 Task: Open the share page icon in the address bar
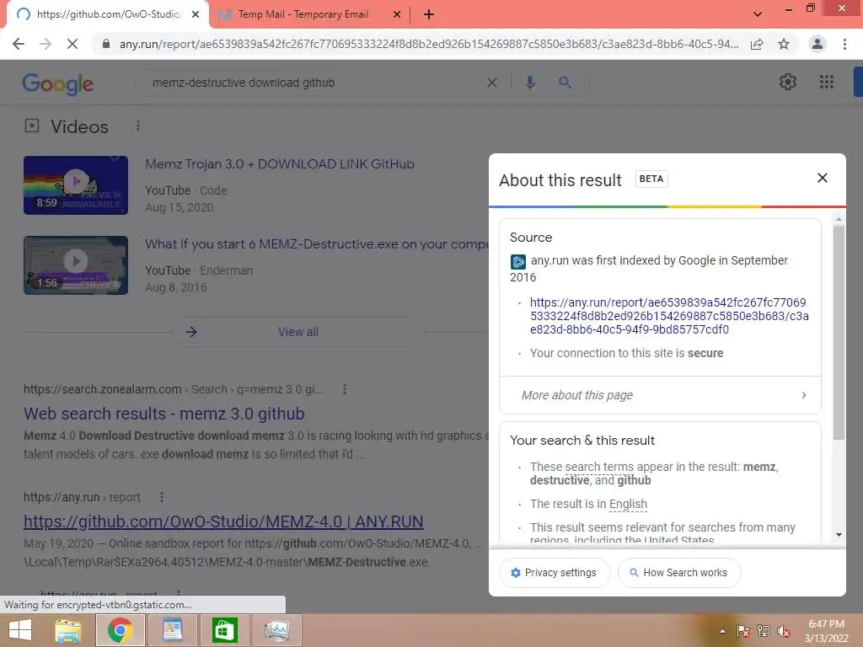[x=757, y=44]
